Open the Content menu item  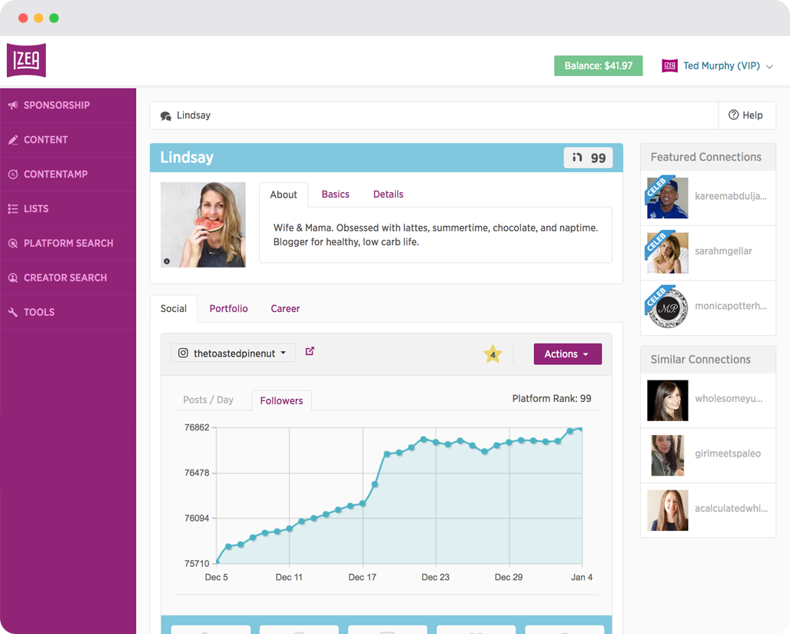point(68,140)
